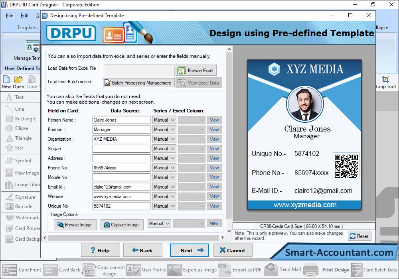Click Browse Excel button
Viewport: 399px width, 279px height.
tap(196, 71)
